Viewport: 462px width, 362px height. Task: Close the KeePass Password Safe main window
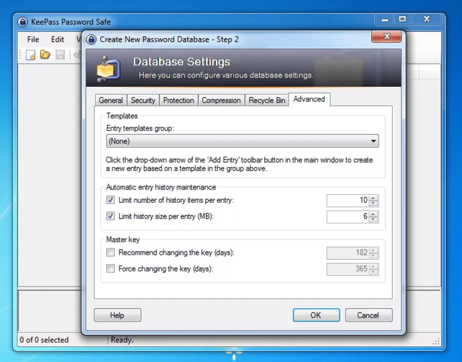[x=427, y=19]
